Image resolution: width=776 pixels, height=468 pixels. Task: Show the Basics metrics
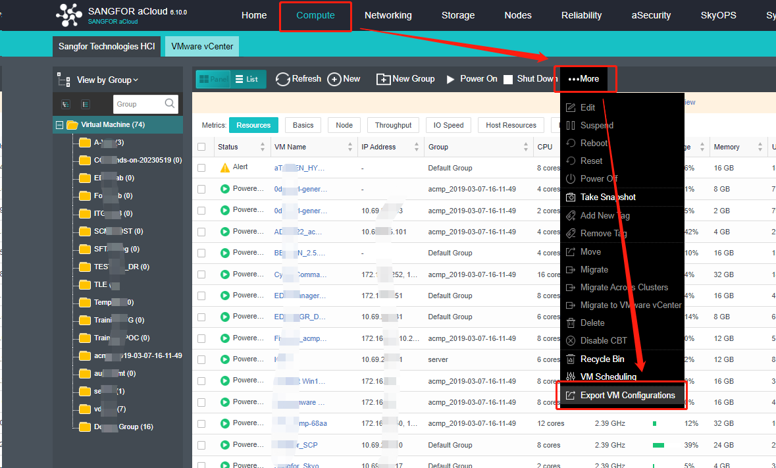click(303, 125)
